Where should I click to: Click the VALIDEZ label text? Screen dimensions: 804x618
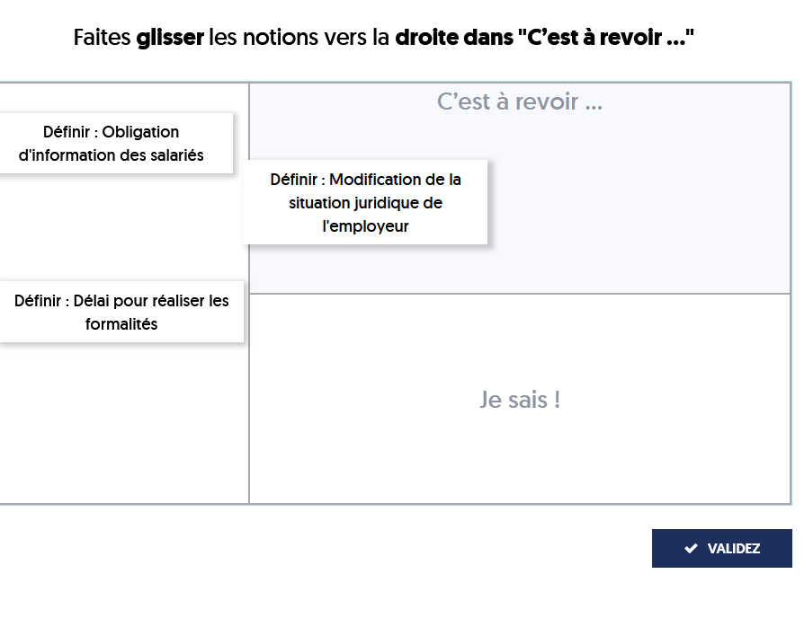pos(733,548)
